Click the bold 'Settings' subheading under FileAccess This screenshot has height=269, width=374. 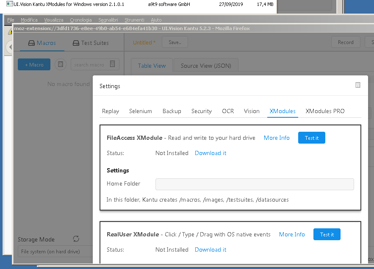click(118, 171)
